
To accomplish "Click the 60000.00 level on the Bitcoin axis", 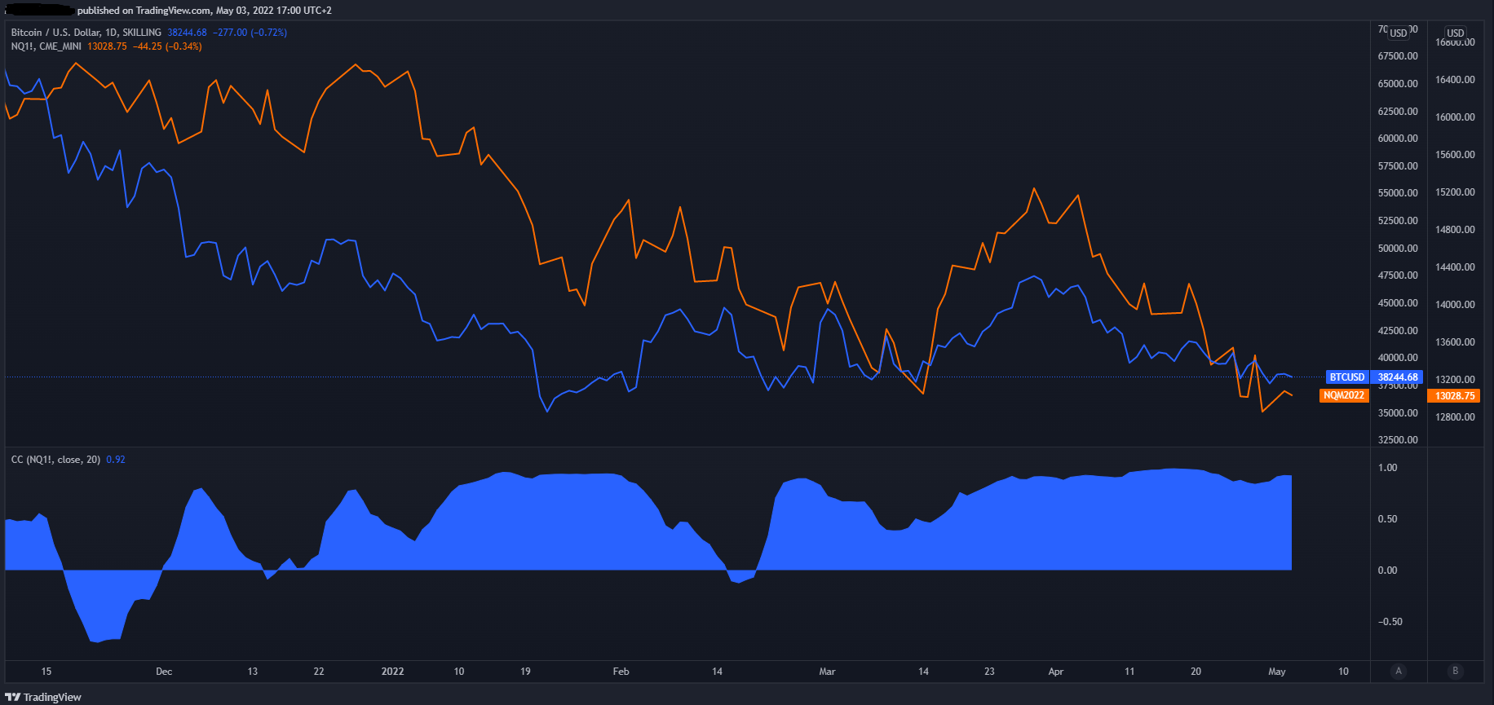I will (x=1398, y=139).
